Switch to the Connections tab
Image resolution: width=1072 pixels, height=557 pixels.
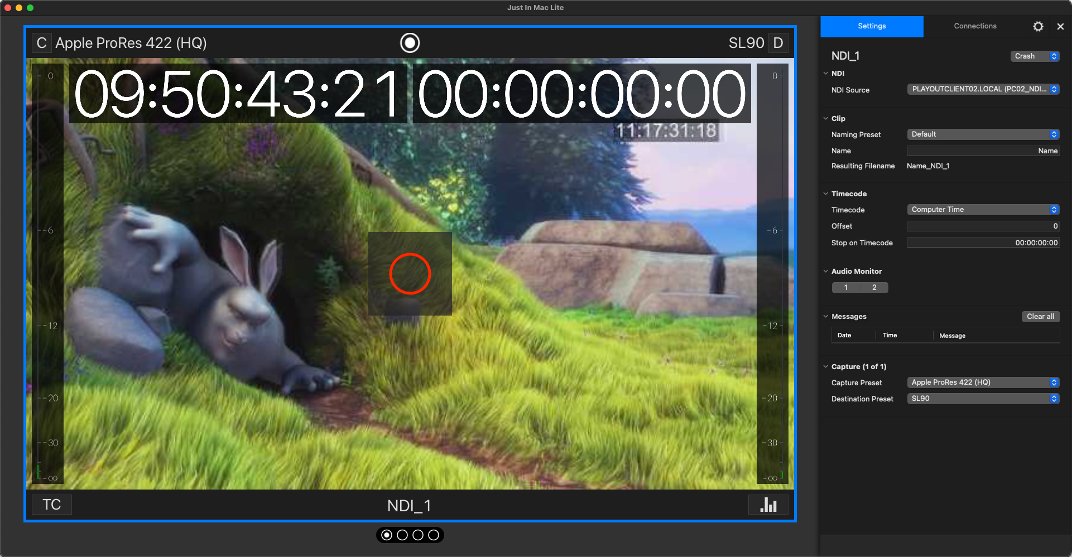point(975,26)
